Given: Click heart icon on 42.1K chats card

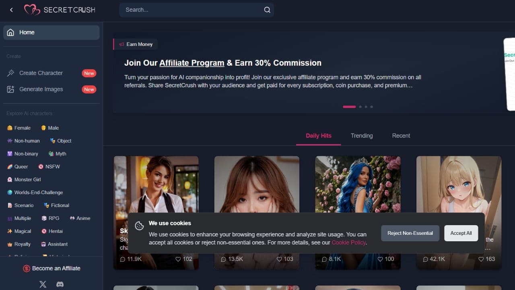Looking at the screenshot, I should point(481,259).
